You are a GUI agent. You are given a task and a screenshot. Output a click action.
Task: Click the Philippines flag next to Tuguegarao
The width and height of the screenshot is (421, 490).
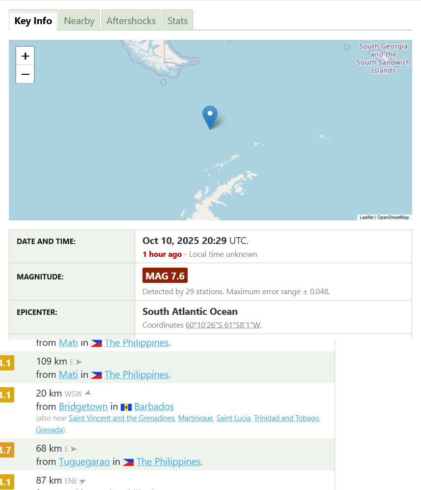tap(128, 462)
